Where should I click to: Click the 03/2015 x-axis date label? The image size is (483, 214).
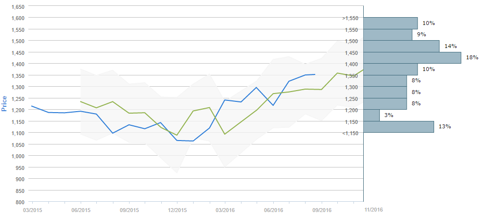[32, 210]
